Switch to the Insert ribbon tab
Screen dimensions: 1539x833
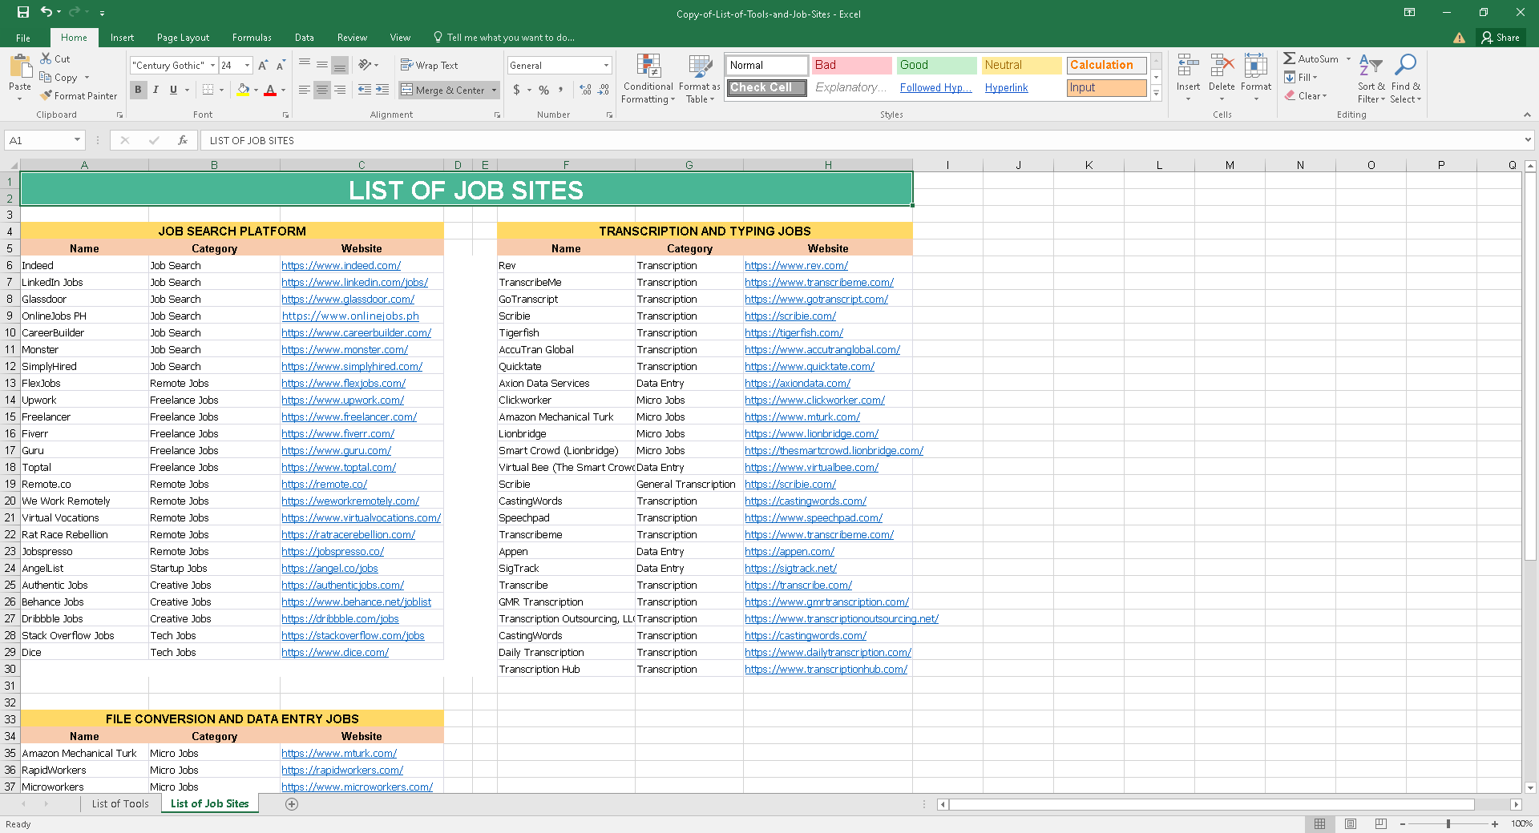[x=122, y=38]
